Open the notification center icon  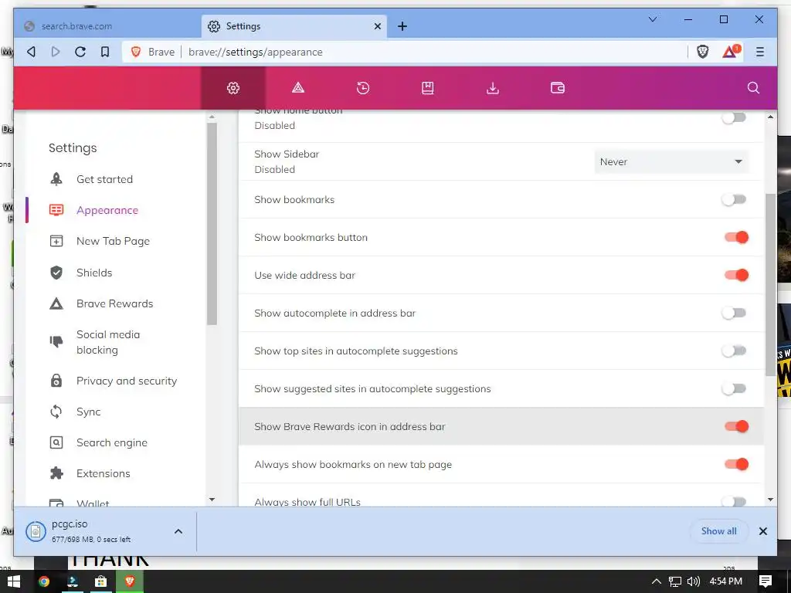[x=766, y=581]
